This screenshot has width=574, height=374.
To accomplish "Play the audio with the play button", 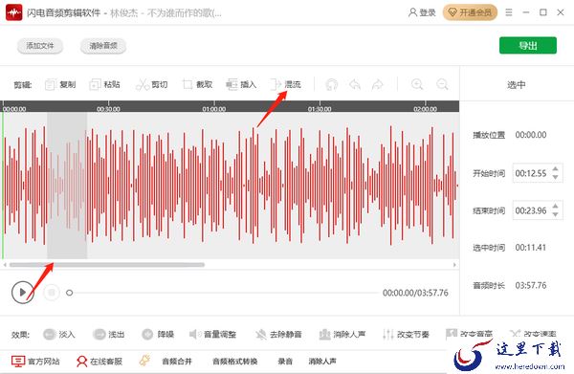I will [23, 292].
